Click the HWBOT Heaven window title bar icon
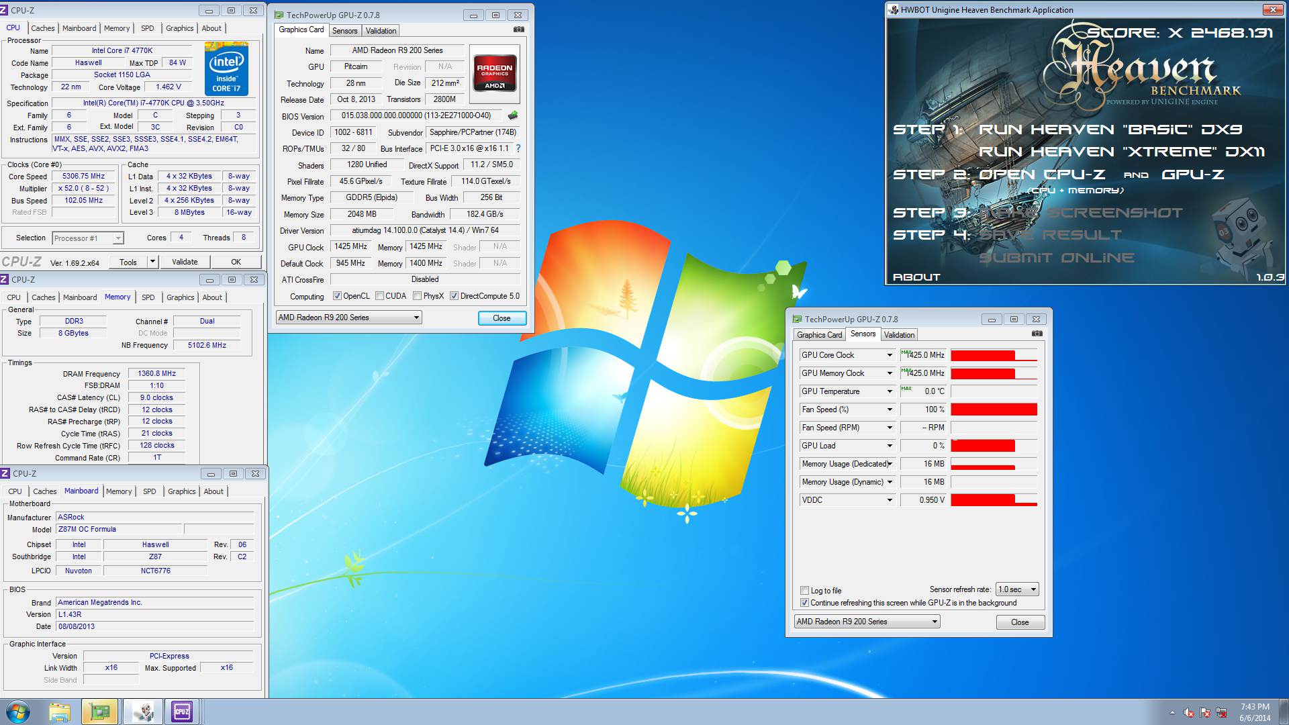This screenshot has height=725, width=1289. point(894,9)
